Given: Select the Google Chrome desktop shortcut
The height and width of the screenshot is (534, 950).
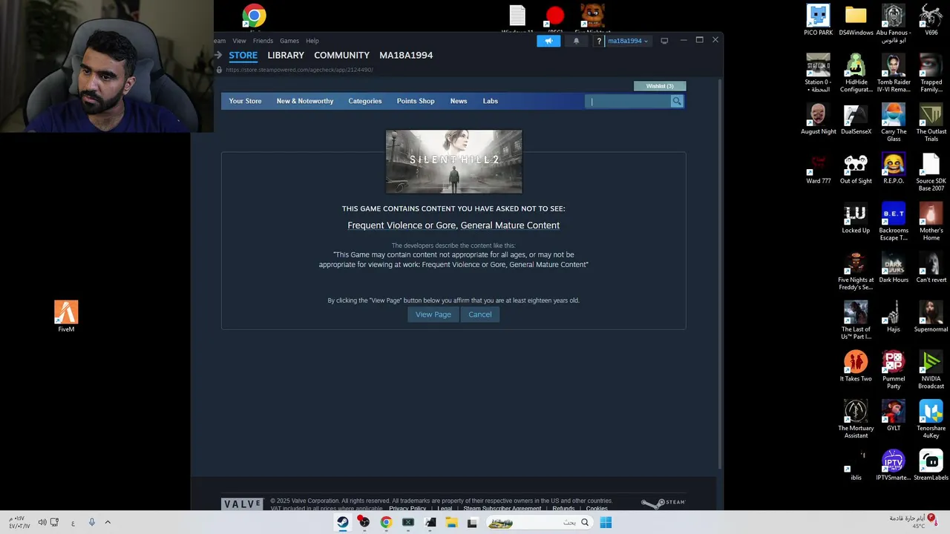Looking at the screenshot, I should pyautogui.click(x=254, y=16).
